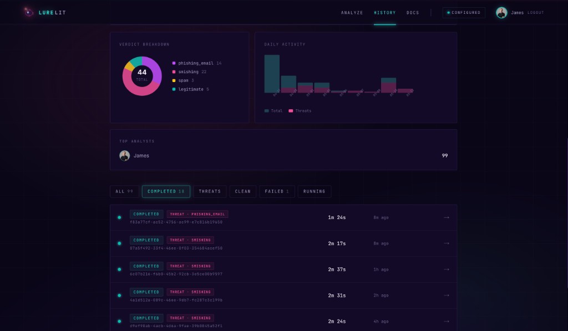568x331 pixels.
Task: Open the 2m 24s run via its arrow
Action: pos(447,321)
